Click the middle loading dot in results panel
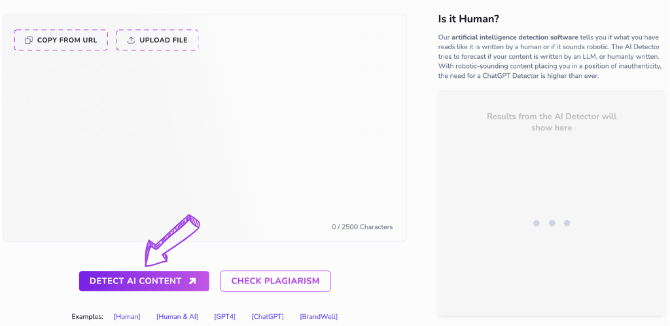 coord(552,223)
